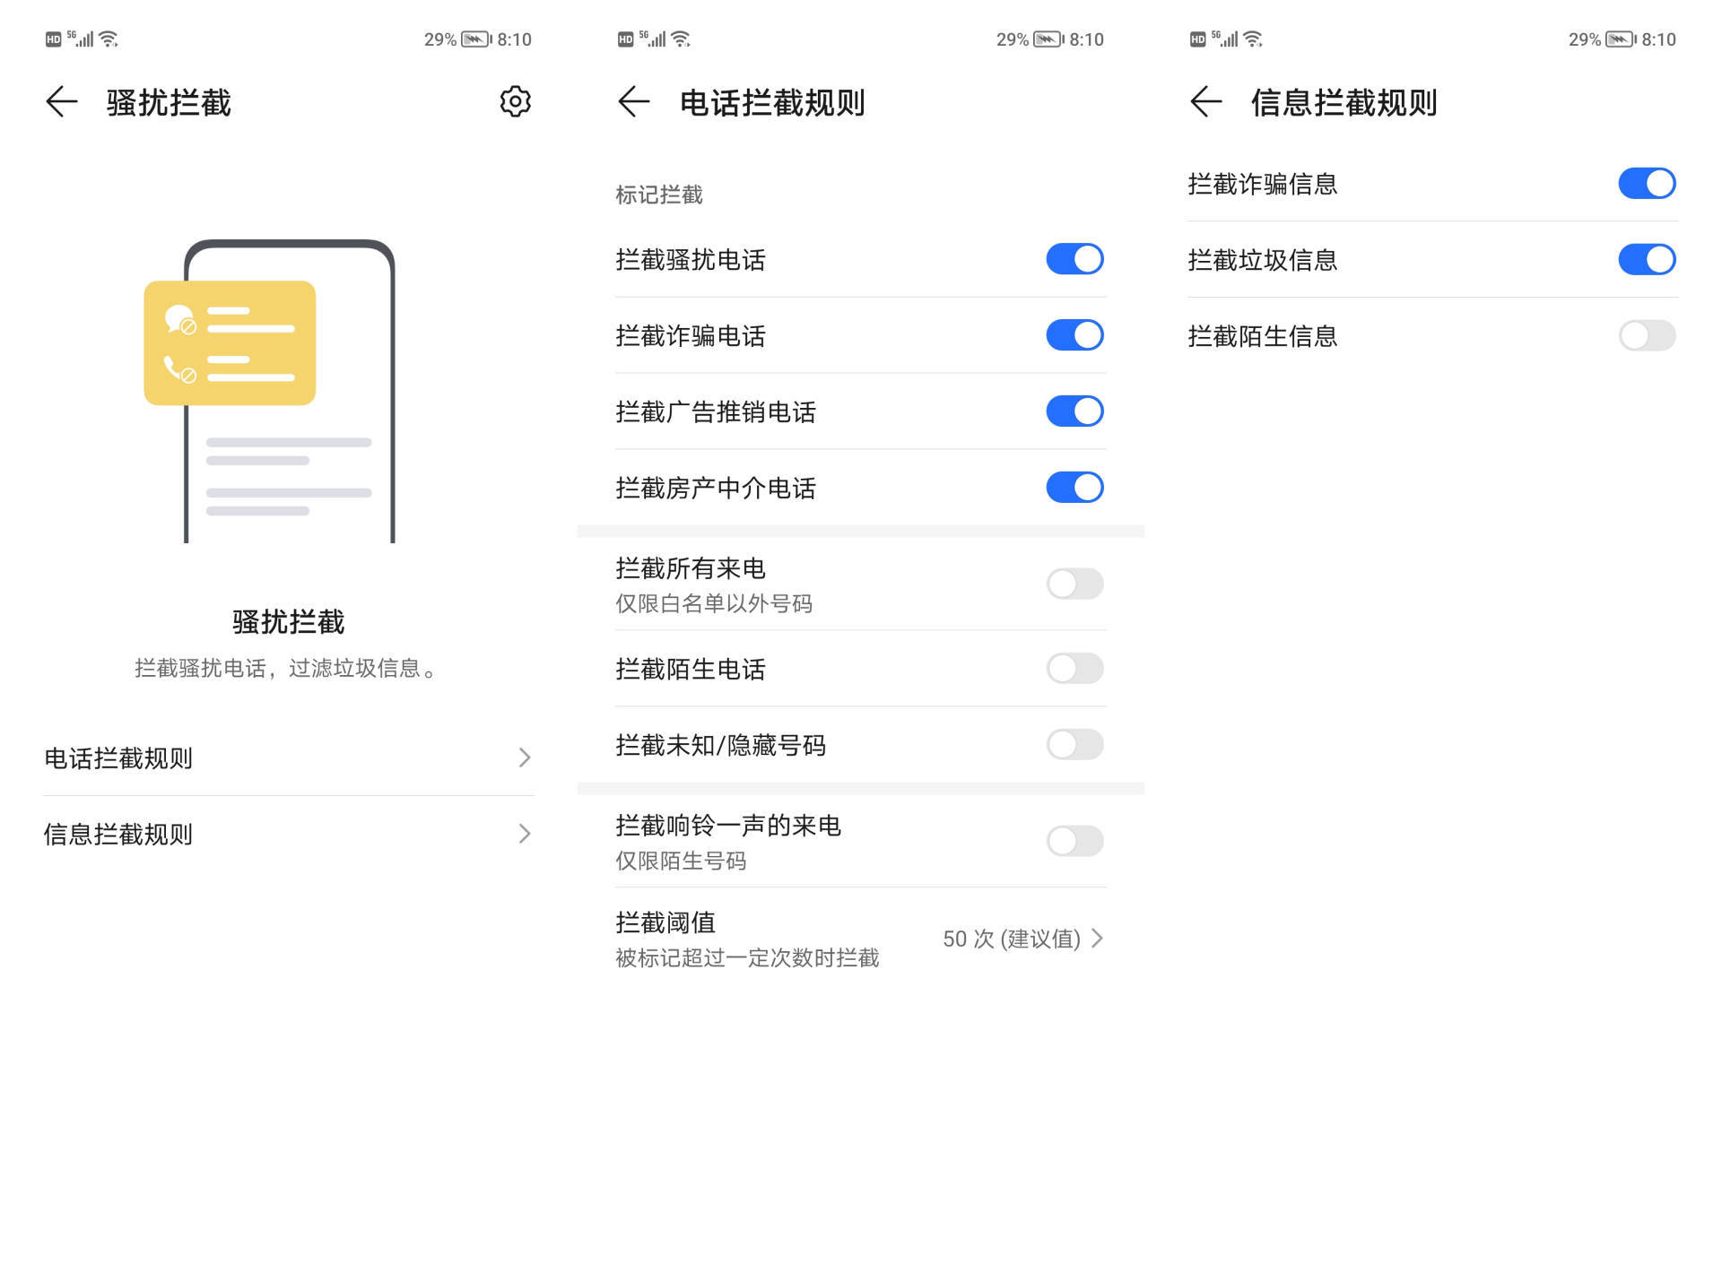Tap back arrow on 信息拦截规则
Viewport: 1722px width, 1264px height.
click(1206, 101)
